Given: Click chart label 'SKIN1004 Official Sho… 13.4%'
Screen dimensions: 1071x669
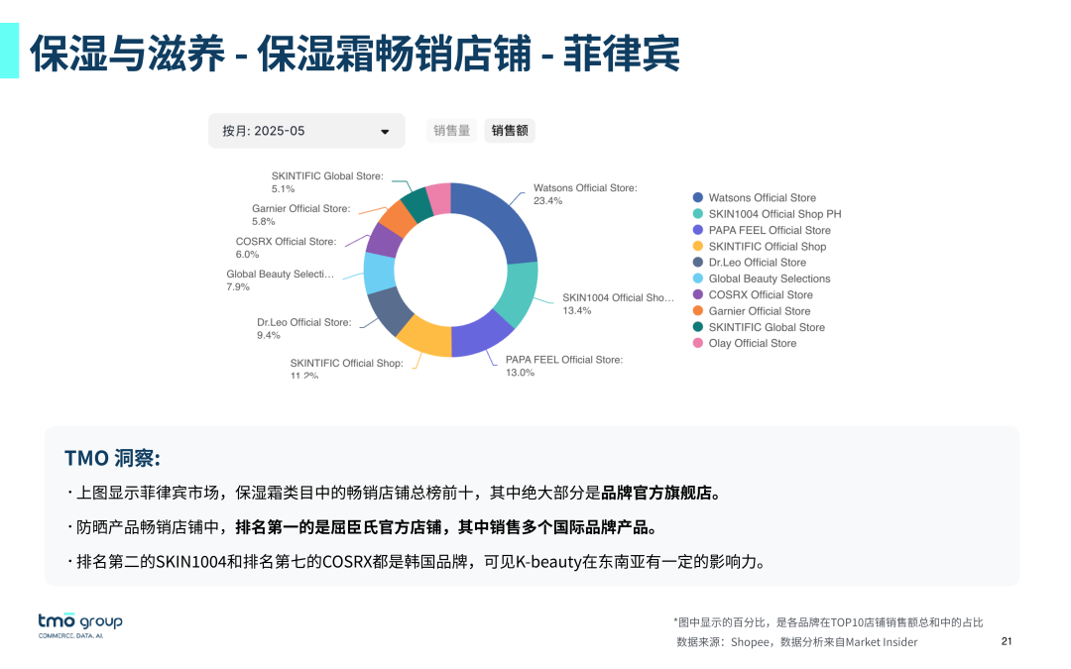Looking at the screenshot, I should [x=618, y=304].
